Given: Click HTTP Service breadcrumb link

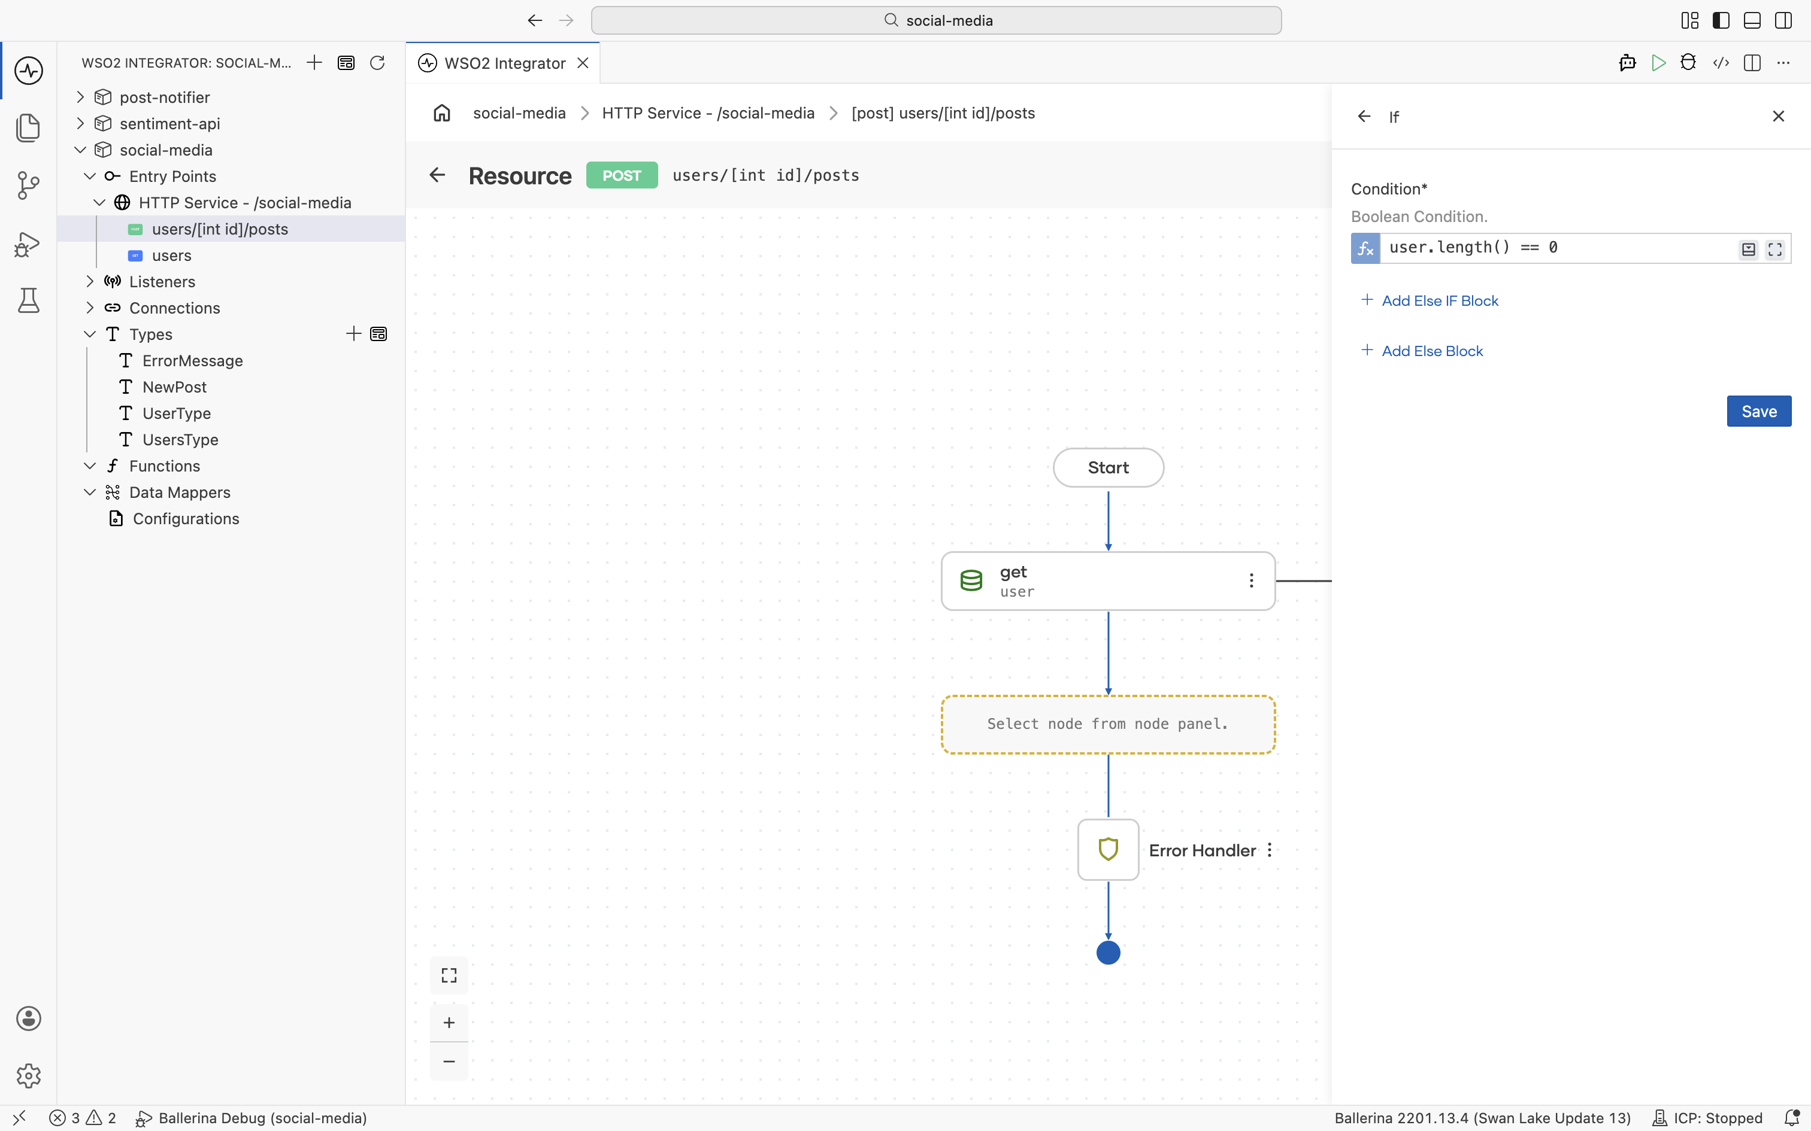Looking at the screenshot, I should [x=708, y=113].
